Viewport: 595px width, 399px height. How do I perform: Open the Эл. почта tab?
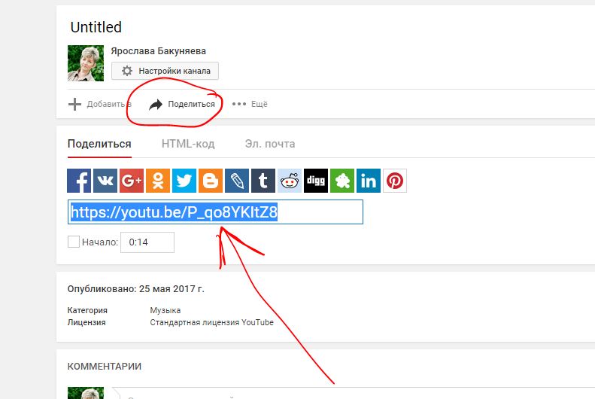[x=269, y=144]
